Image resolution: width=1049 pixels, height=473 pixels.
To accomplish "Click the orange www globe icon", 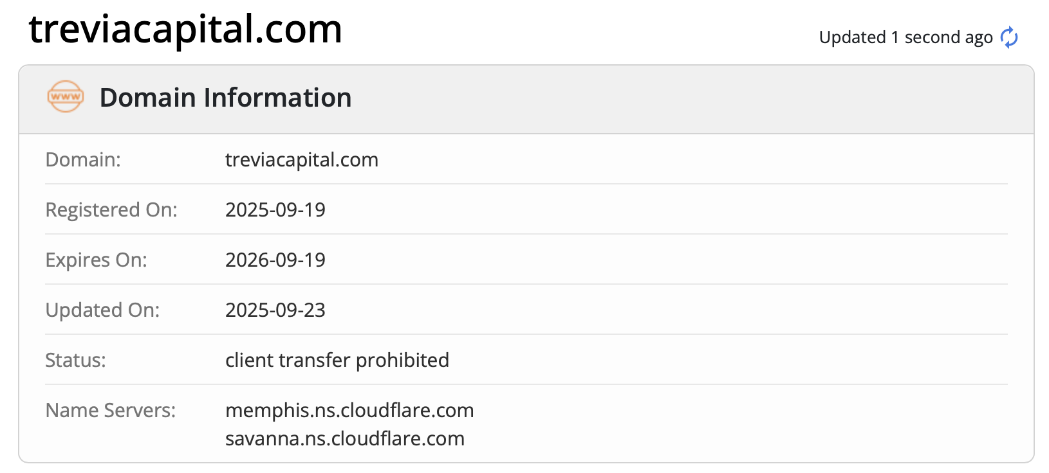I will point(65,97).
